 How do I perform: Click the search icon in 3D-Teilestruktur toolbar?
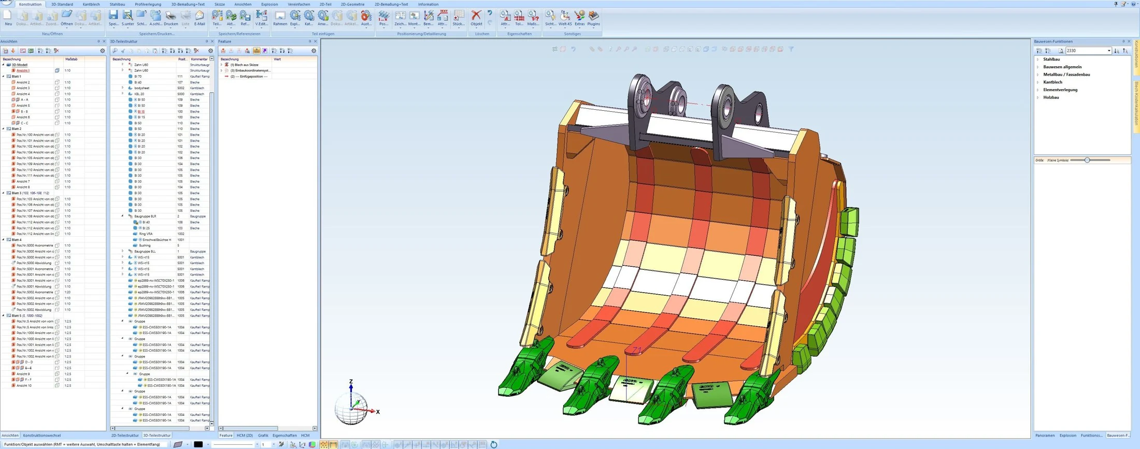[115, 51]
